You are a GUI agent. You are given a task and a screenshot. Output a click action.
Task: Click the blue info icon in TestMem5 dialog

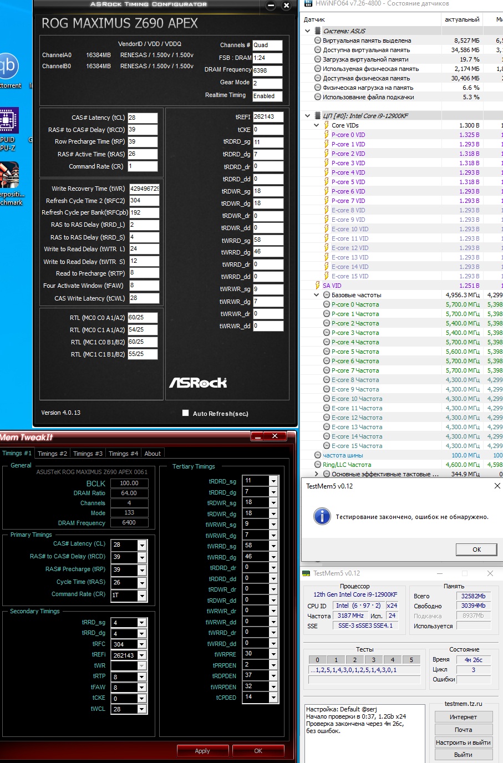(322, 516)
